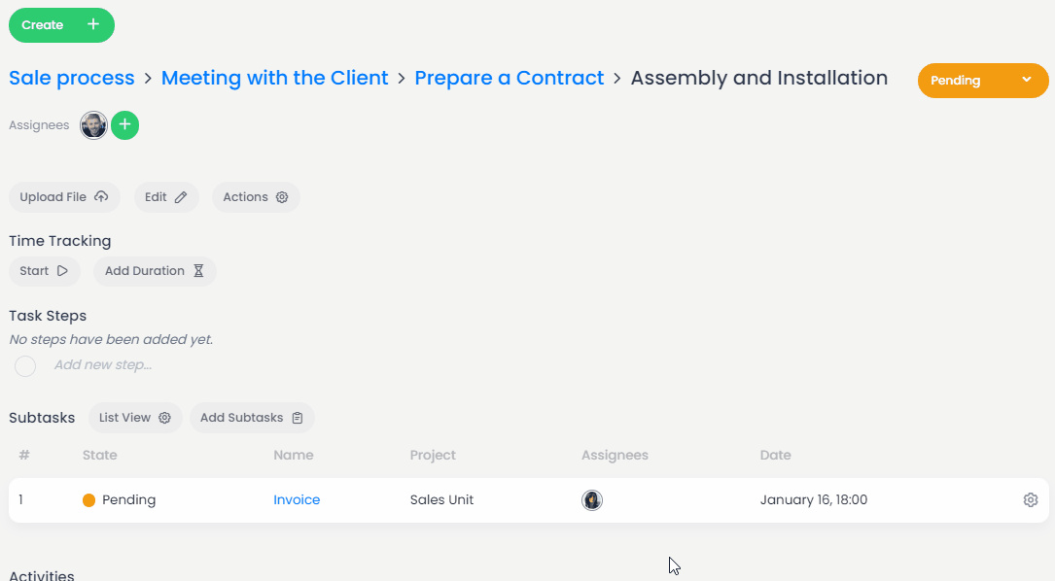Open List View settings for subtasks
Viewport: 1055px width, 581px height.
click(135, 418)
